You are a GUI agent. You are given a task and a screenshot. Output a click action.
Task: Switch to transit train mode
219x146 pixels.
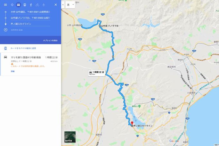pos(25,5)
